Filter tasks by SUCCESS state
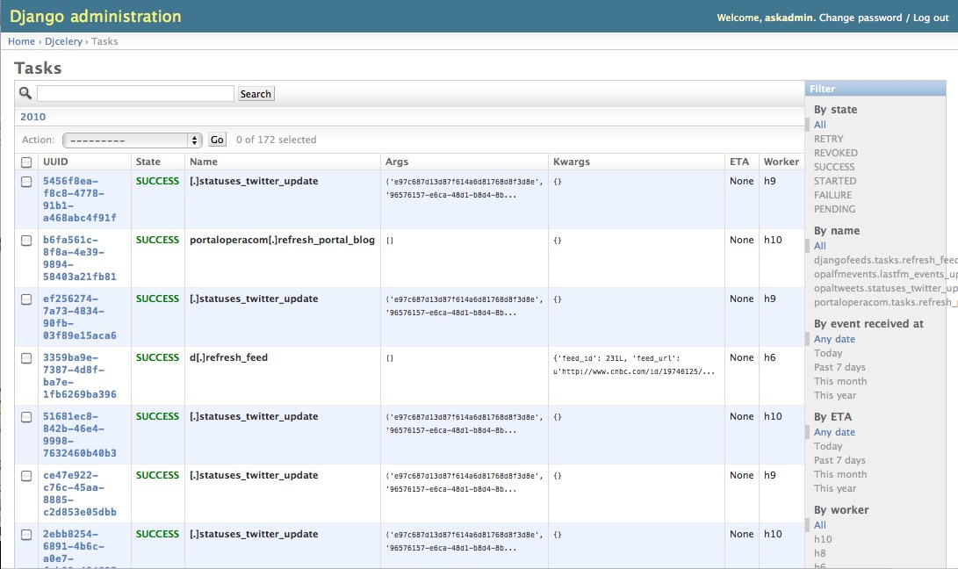The image size is (958, 569). point(835,167)
